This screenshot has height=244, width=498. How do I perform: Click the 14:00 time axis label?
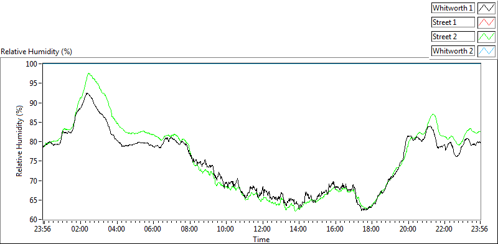click(299, 229)
